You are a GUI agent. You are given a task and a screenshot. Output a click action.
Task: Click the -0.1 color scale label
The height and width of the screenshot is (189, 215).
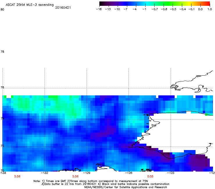pos(191,9)
